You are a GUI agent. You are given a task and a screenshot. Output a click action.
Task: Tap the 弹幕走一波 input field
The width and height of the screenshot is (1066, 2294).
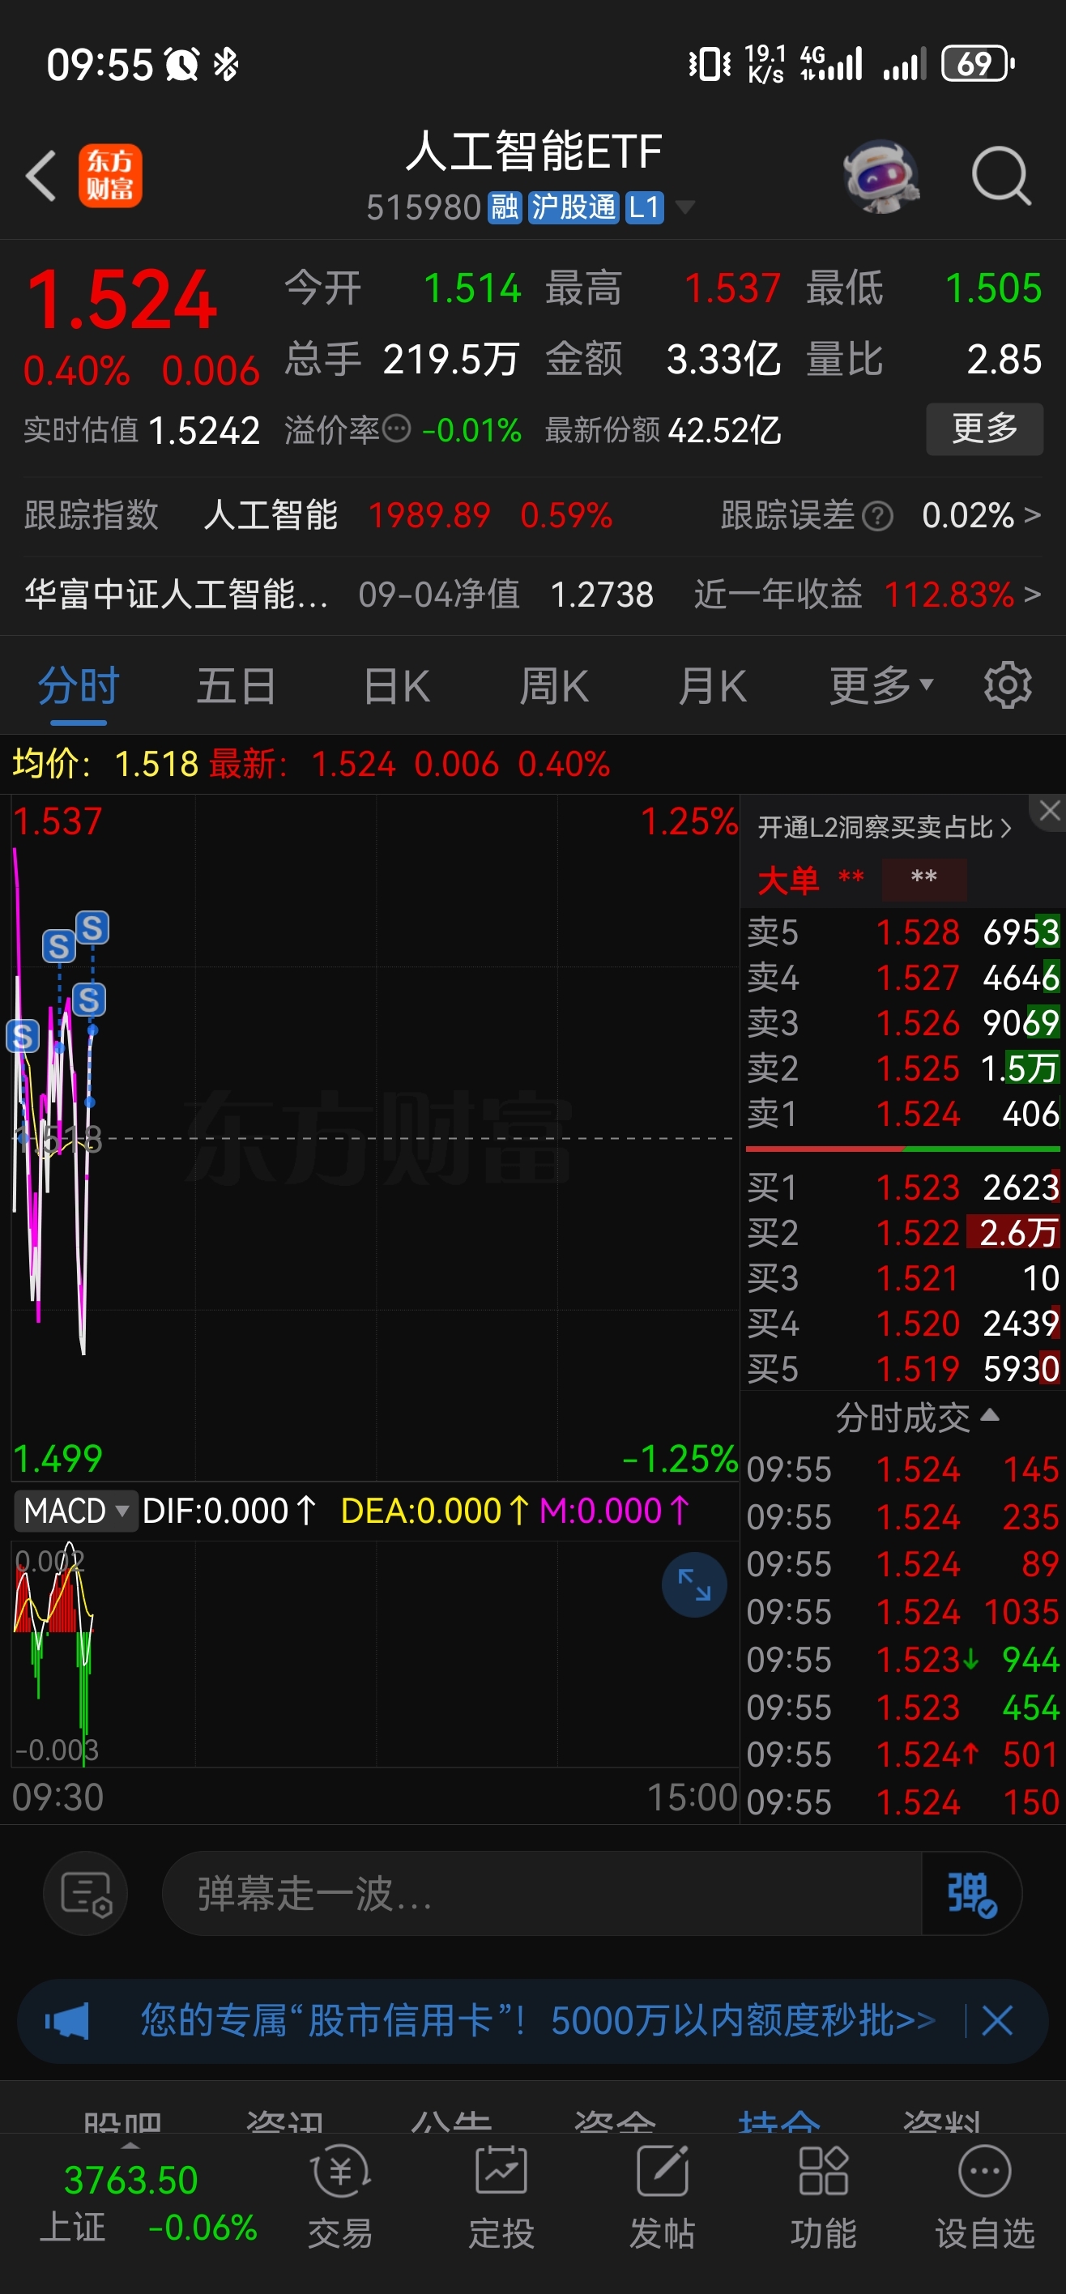[x=541, y=1893]
